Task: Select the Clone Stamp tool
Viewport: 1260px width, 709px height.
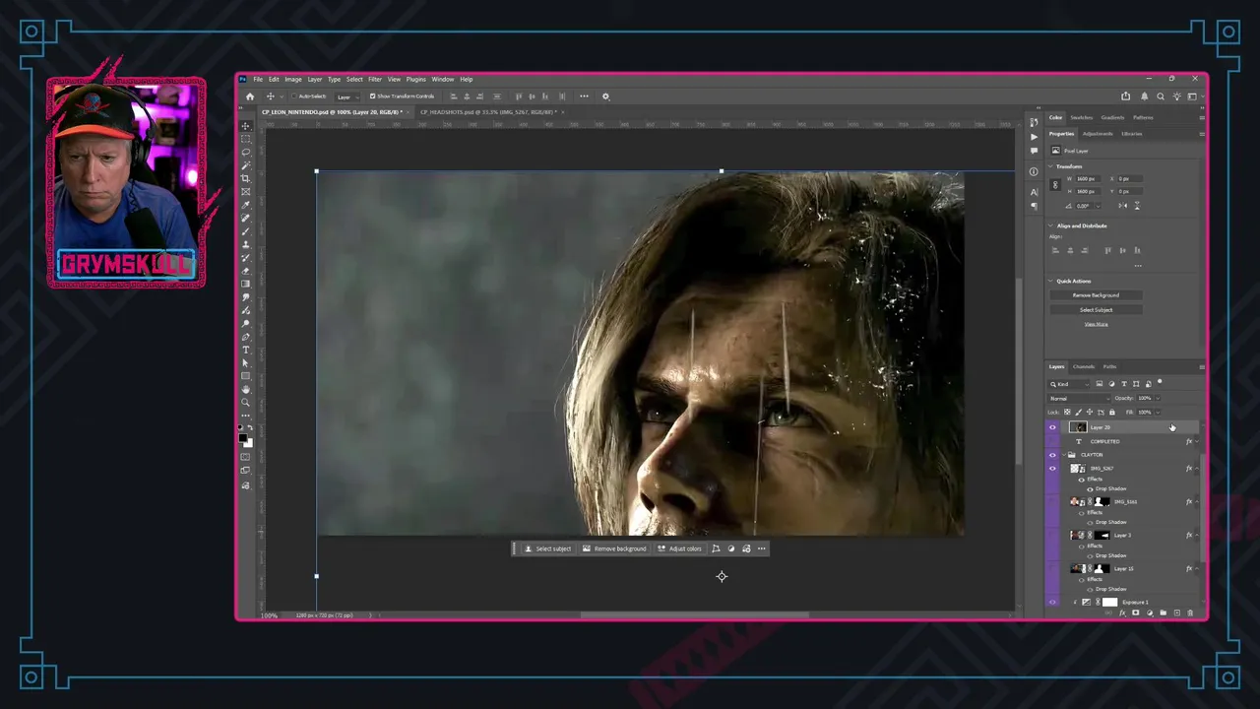Action: 246,244
